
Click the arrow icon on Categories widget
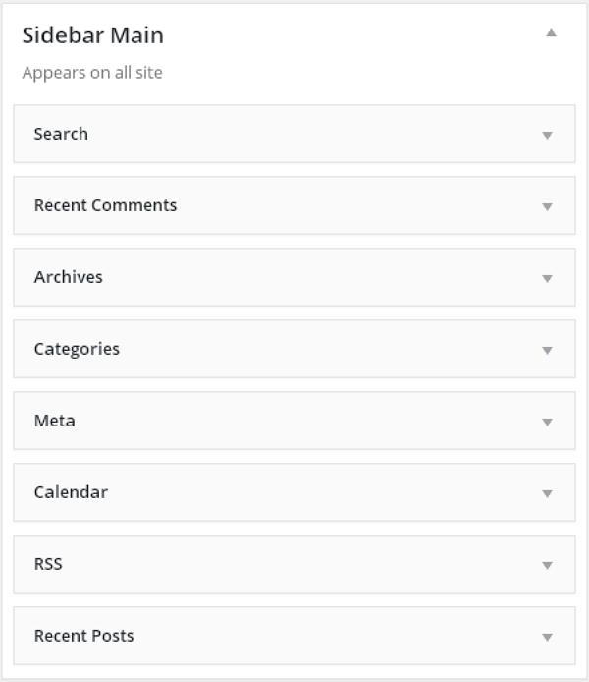548,350
